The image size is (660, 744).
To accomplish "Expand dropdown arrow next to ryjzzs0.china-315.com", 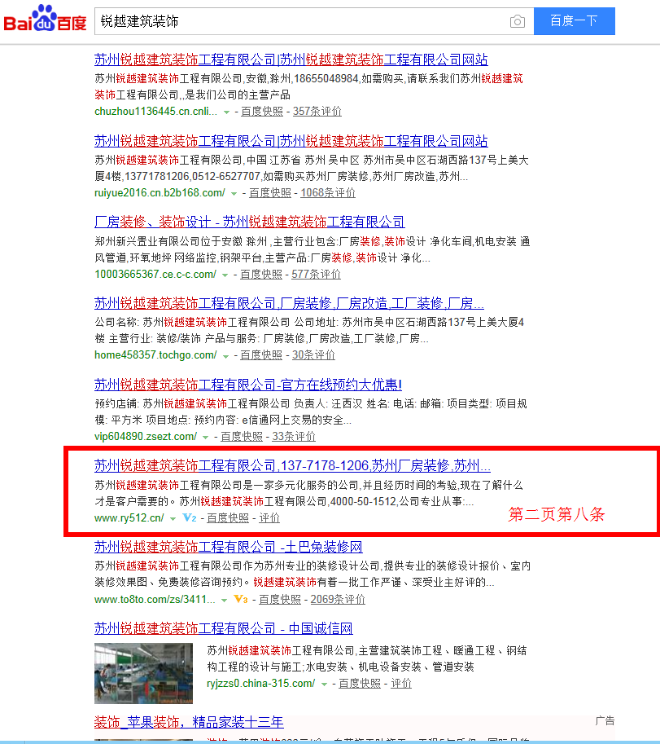I will pyautogui.click(x=324, y=685).
